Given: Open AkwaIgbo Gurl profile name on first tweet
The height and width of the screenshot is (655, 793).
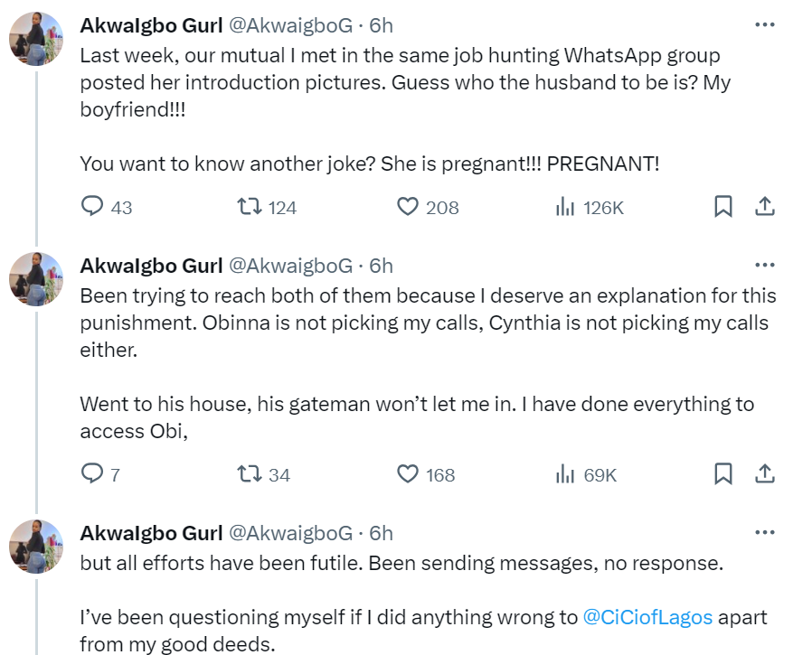Looking at the screenshot, I should (x=151, y=24).
